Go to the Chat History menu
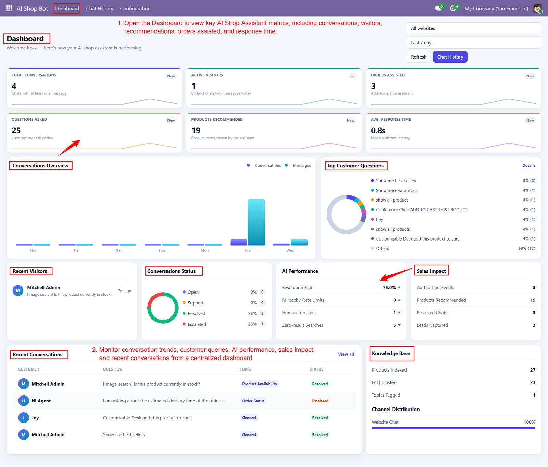The image size is (548, 467). 100,9
